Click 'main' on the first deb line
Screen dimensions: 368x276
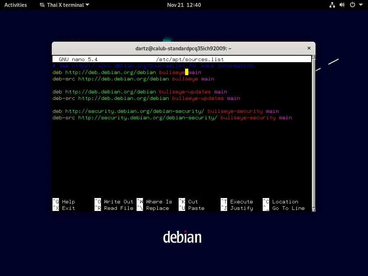[x=195, y=73]
